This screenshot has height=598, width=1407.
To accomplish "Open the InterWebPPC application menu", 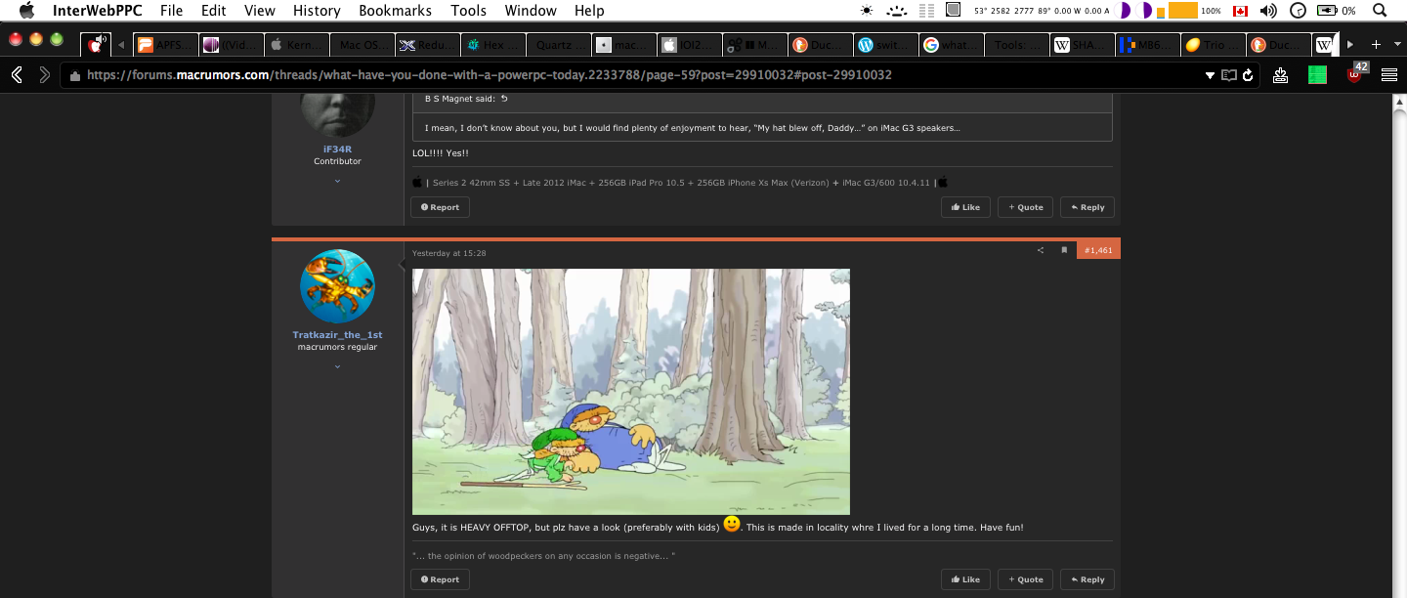I will (98, 11).
